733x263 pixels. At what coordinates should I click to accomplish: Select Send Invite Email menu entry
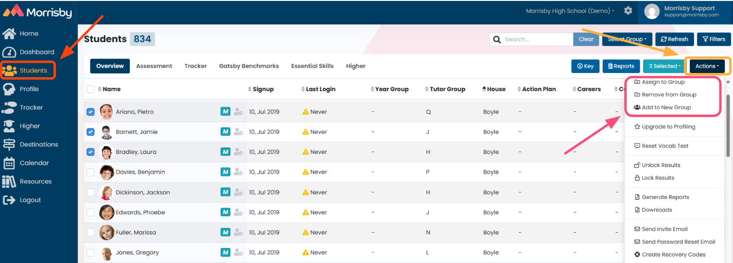pos(661,229)
